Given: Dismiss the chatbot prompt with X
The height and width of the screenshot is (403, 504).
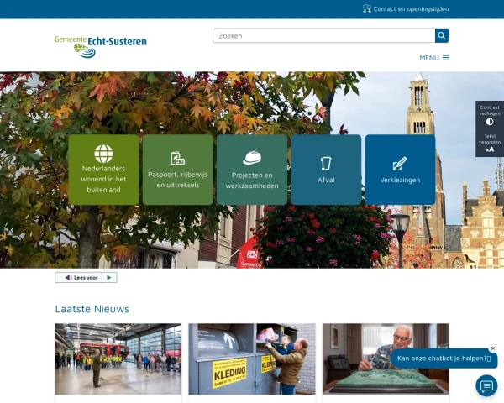Looking at the screenshot, I should tap(493, 348).
